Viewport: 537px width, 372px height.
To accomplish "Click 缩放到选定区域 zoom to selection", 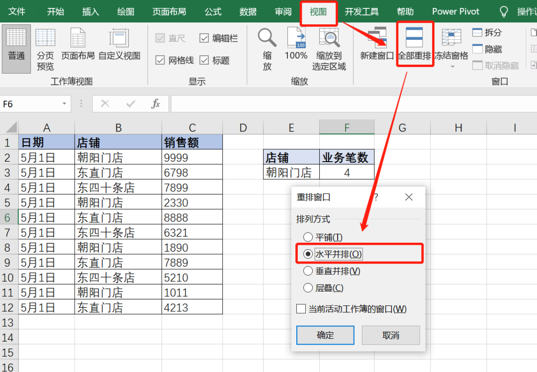I will (329, 37).
